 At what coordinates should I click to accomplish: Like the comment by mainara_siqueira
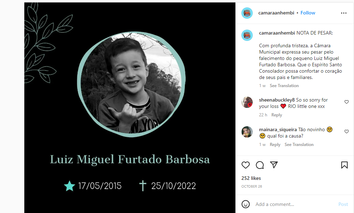click(x=347, y=132)
